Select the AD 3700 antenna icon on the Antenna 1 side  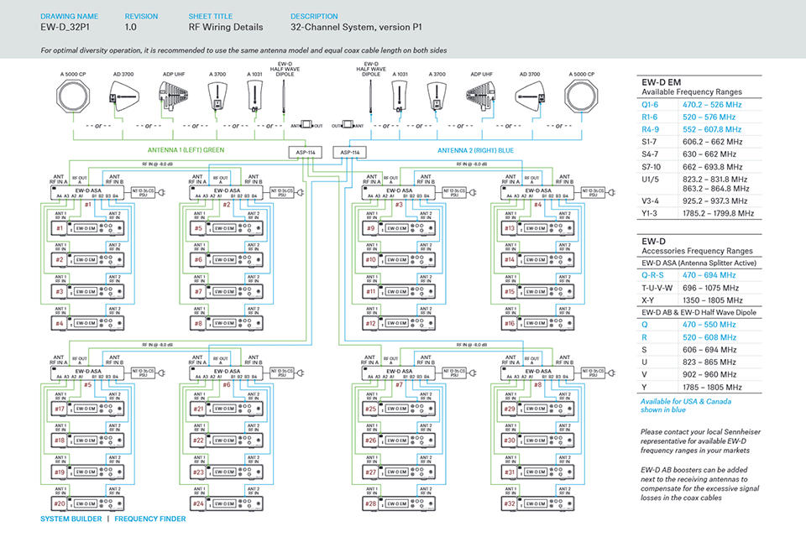pos(123,96)
